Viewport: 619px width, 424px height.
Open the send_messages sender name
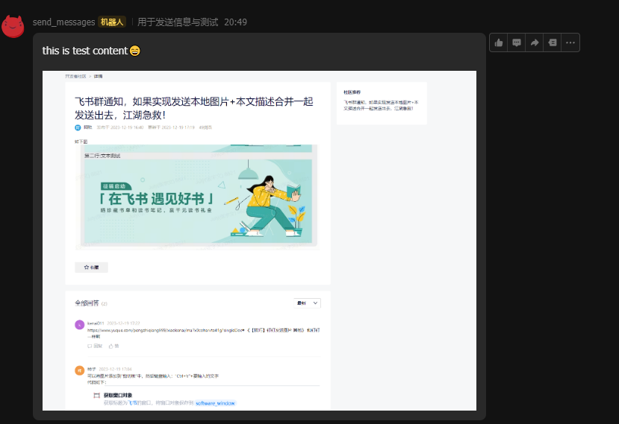63,22
